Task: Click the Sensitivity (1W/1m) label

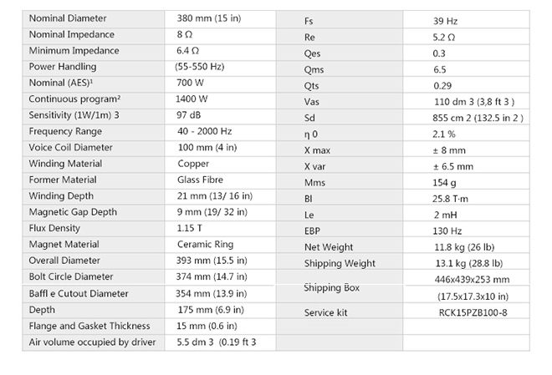Action: click(x=73, y=115)
